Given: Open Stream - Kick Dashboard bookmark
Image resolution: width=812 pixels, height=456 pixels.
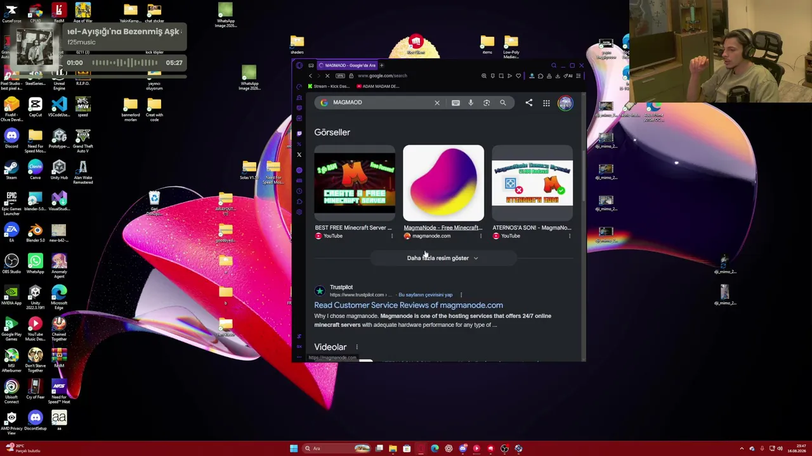Looking at the screenshot, I should click(329, 86).
